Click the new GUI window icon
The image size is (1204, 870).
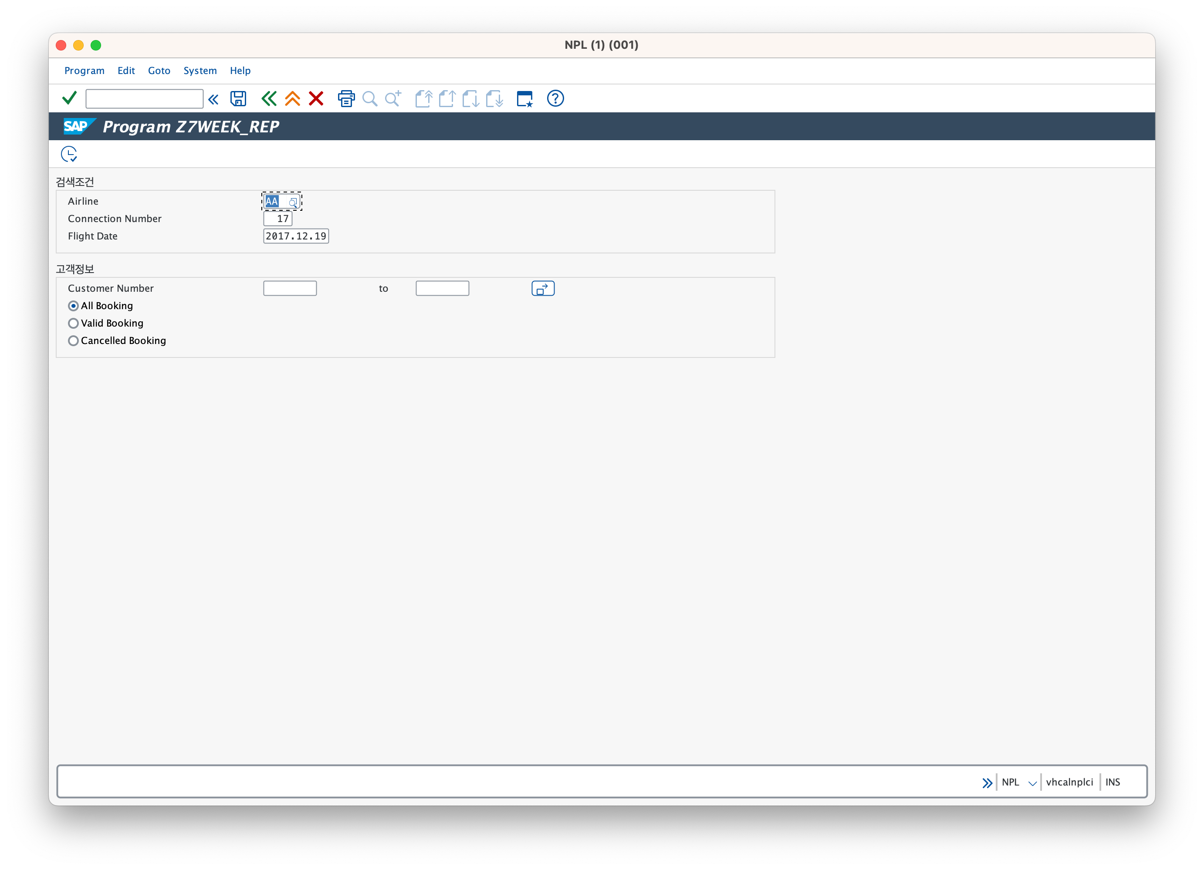pyautogui.click(x=524, y=99)
